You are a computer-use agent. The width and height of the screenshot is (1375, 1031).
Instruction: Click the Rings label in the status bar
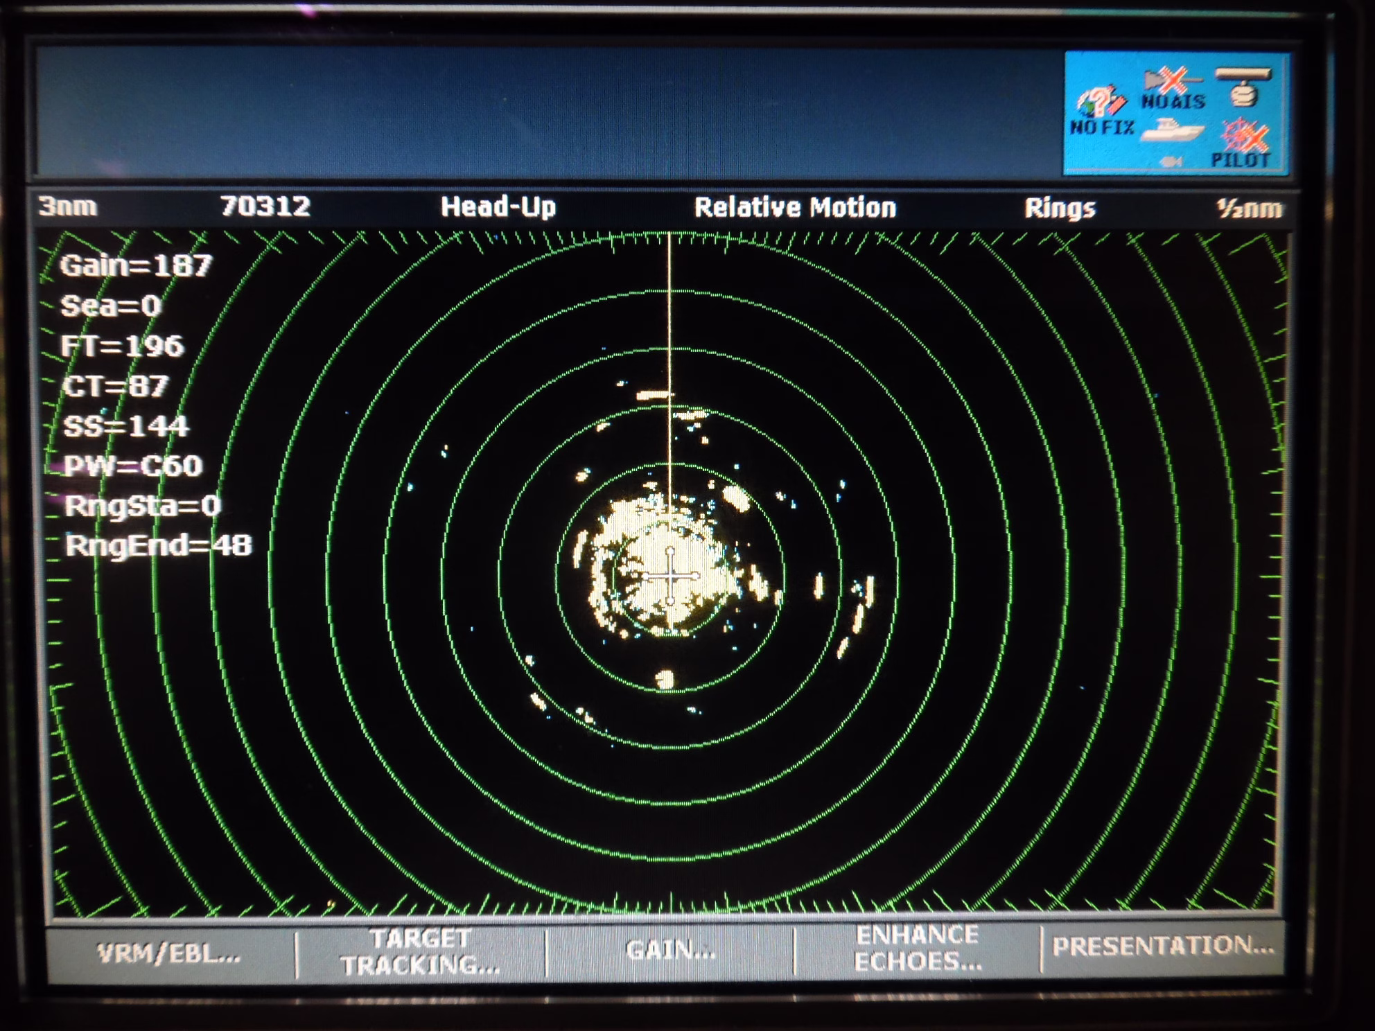pyautogui.click(x=1060, y=209)
